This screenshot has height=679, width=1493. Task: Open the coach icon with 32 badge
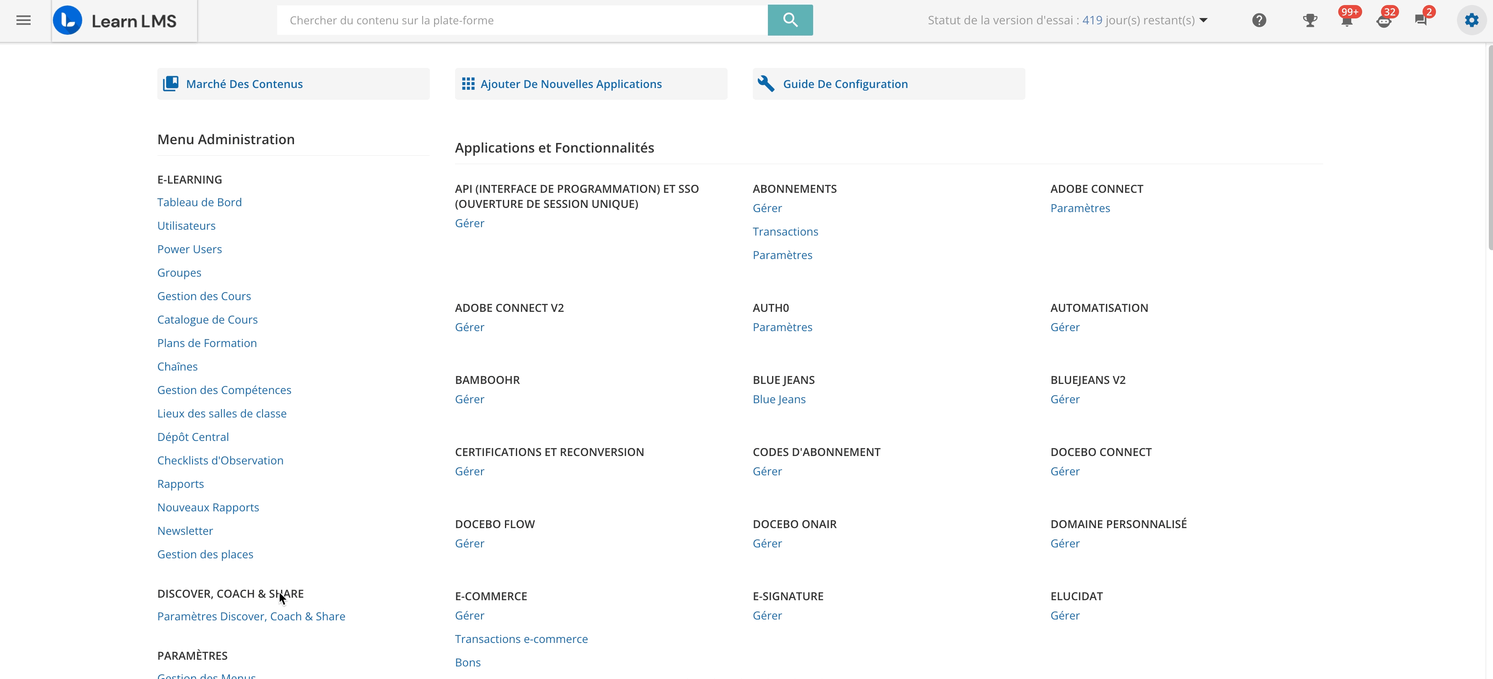click(x=1384, y=20)
